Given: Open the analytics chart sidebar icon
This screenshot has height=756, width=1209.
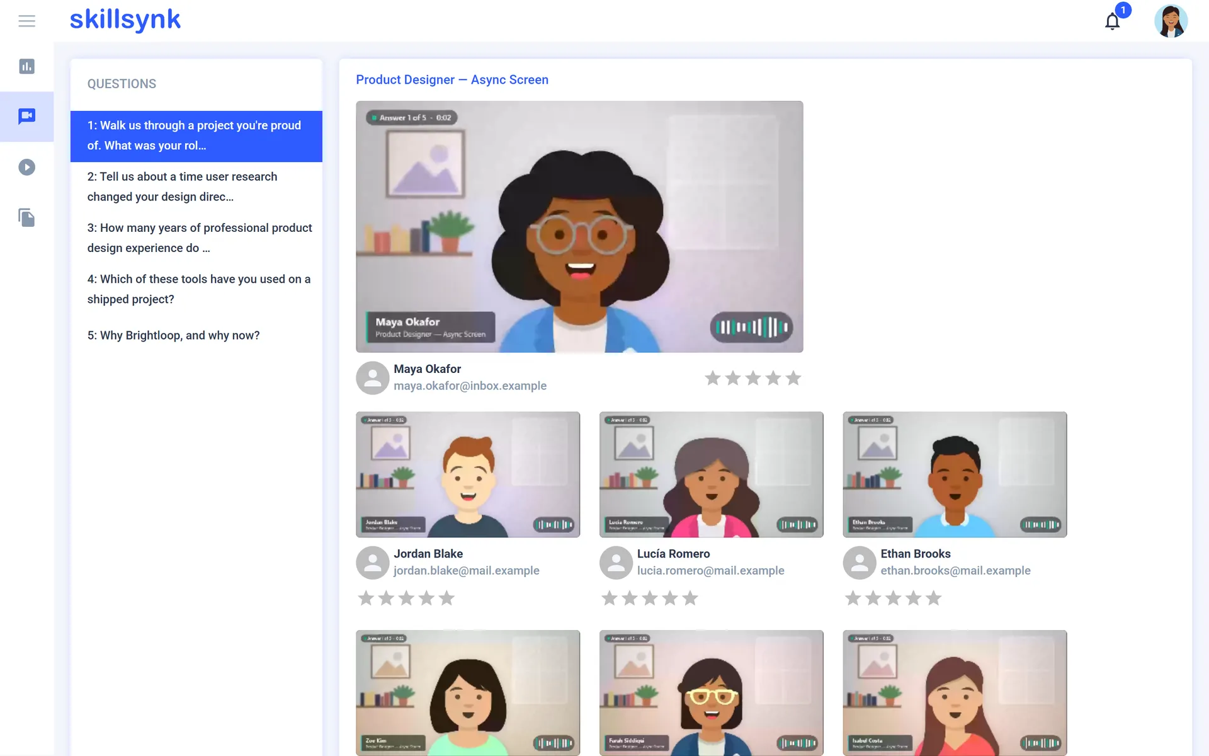Looking at the screenshot, I should (x=26, y=66).
